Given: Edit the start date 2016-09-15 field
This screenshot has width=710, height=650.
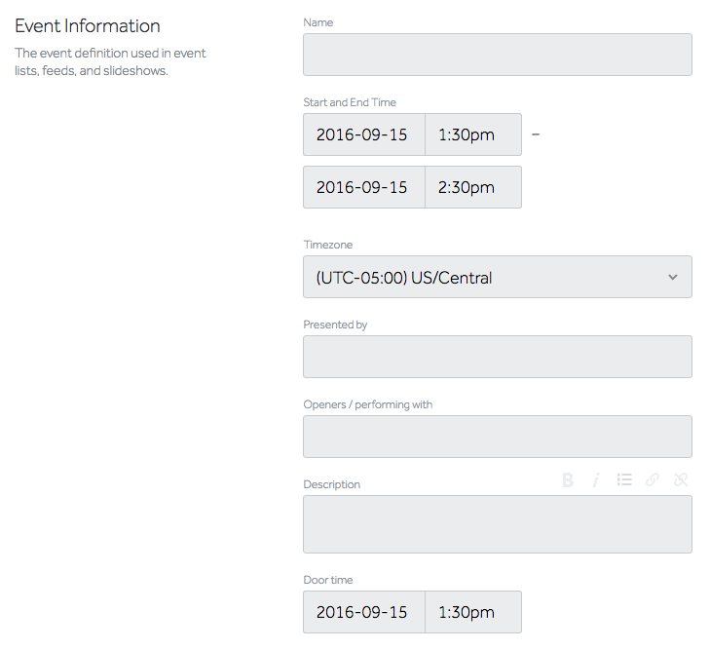Looking at the screenshot, I should 364,134.
